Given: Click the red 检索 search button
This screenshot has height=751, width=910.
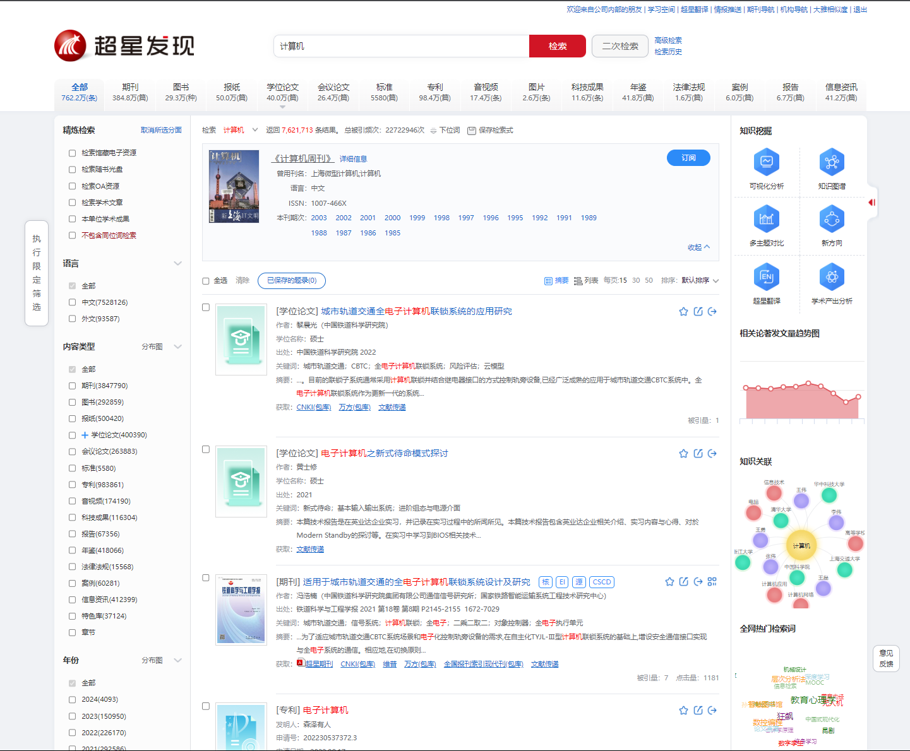Looking at the screenshot, I should coord(558,46).
